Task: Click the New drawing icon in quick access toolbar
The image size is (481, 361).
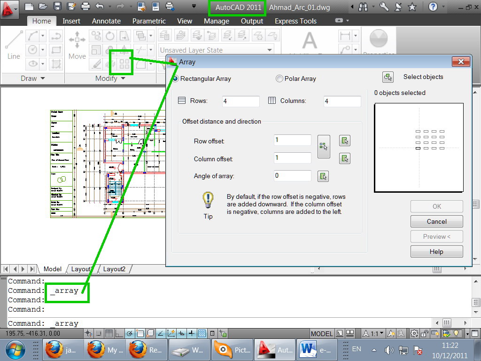Action: coord(29,7)
